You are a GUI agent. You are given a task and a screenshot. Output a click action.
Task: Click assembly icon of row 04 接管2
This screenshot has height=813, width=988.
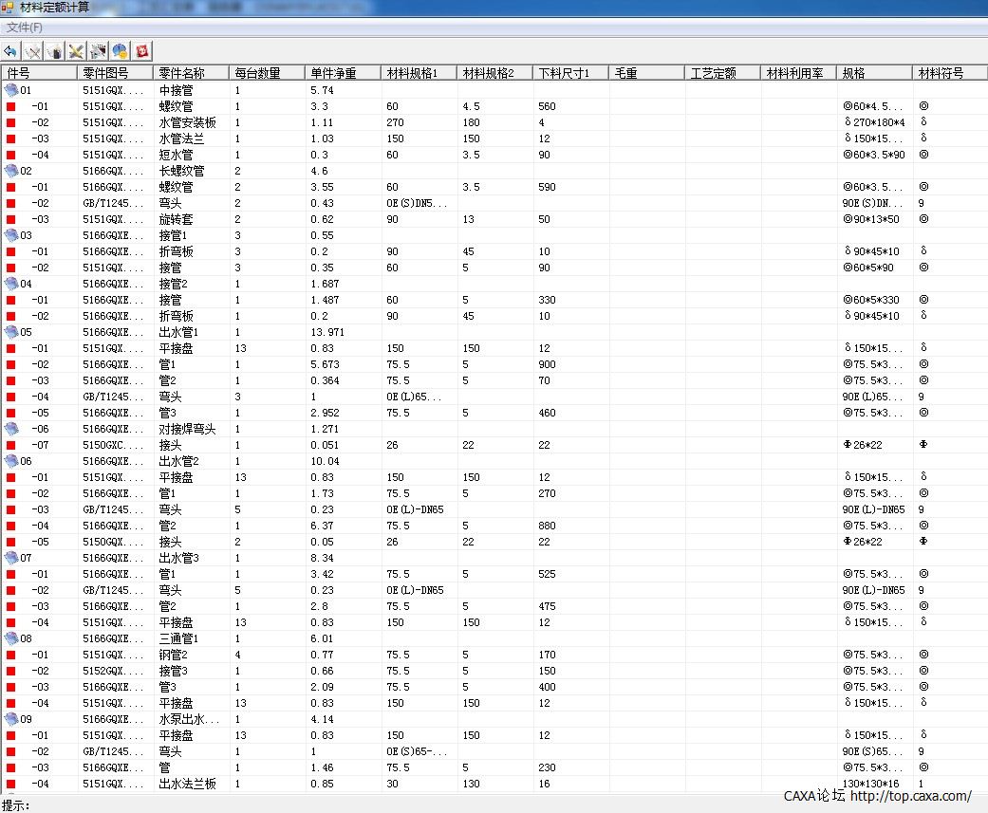(x=11, y=284)
